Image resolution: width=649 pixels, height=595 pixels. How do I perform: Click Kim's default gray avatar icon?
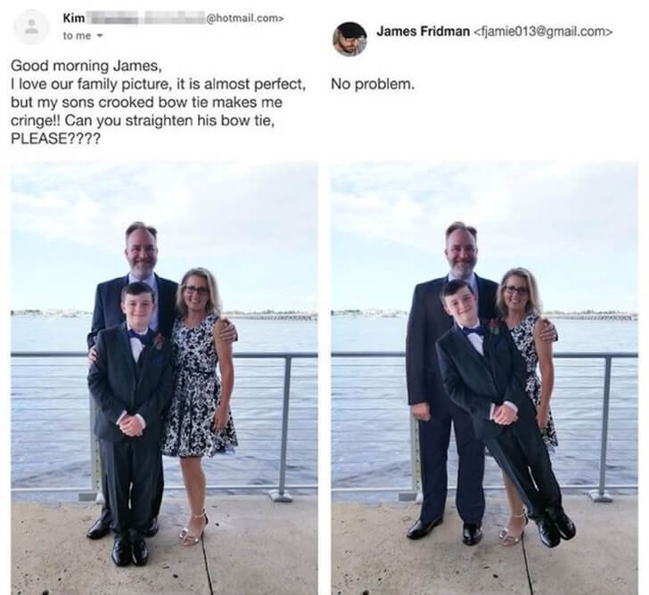(x=31, y=27)
